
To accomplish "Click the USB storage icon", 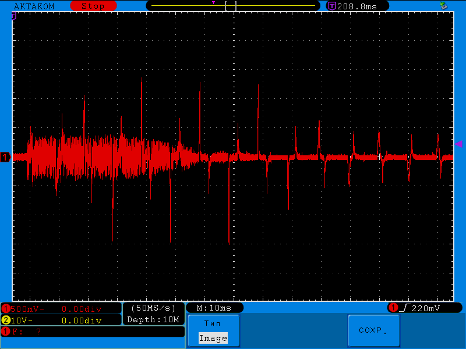I will [444, 5].
